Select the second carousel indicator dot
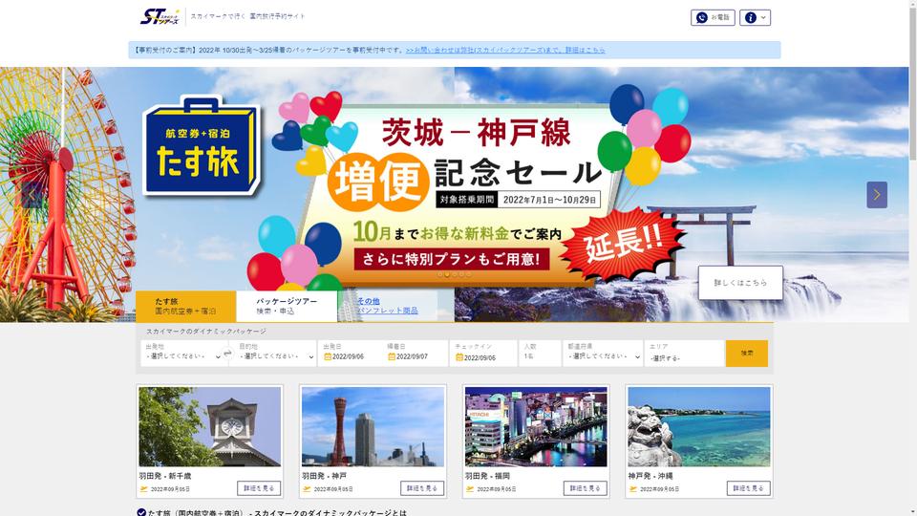This screenshot has height=516, width=917. (x=447, y=274)
